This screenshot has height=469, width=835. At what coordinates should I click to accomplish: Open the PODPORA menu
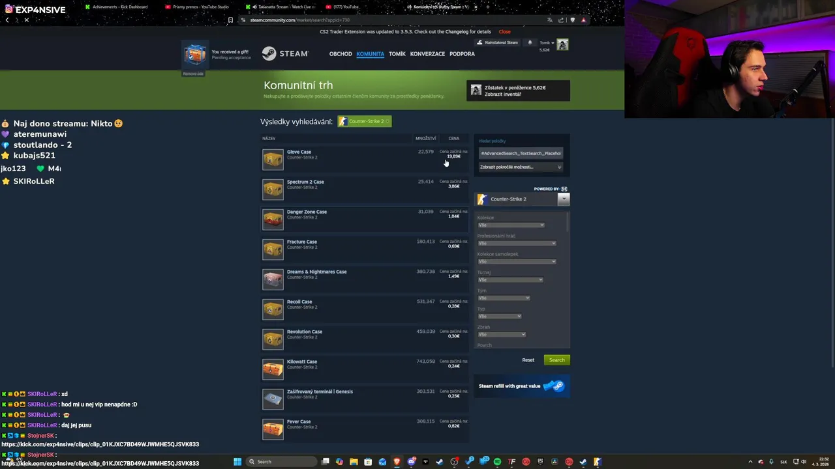[462, 54]
